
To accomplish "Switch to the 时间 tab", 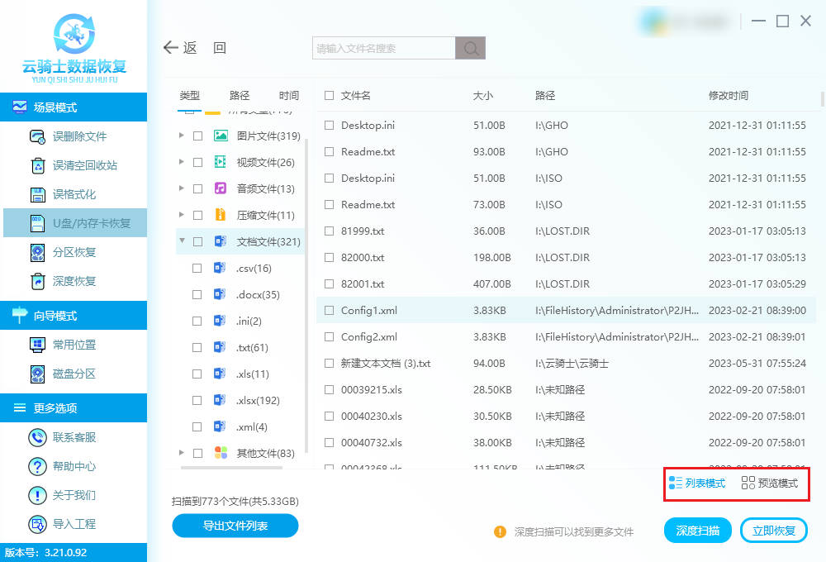I will tap(289, 96).
